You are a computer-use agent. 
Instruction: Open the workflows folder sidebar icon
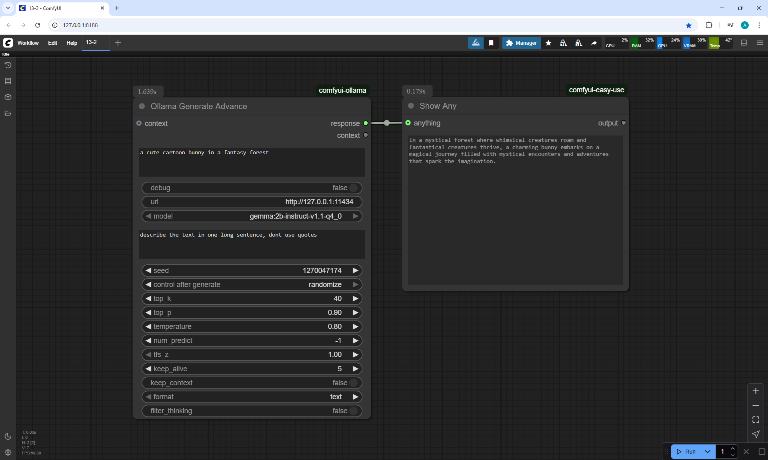[8, 113]
